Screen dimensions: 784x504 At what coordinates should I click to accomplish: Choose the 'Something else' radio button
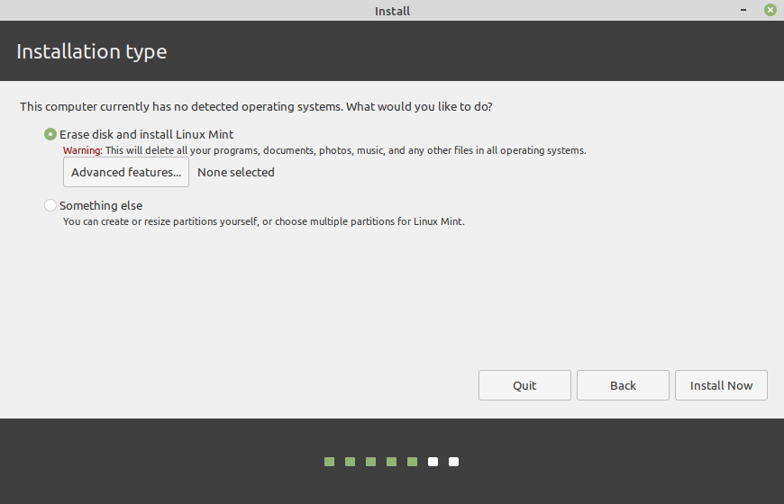pyautogui.click(x=50, y=205)
